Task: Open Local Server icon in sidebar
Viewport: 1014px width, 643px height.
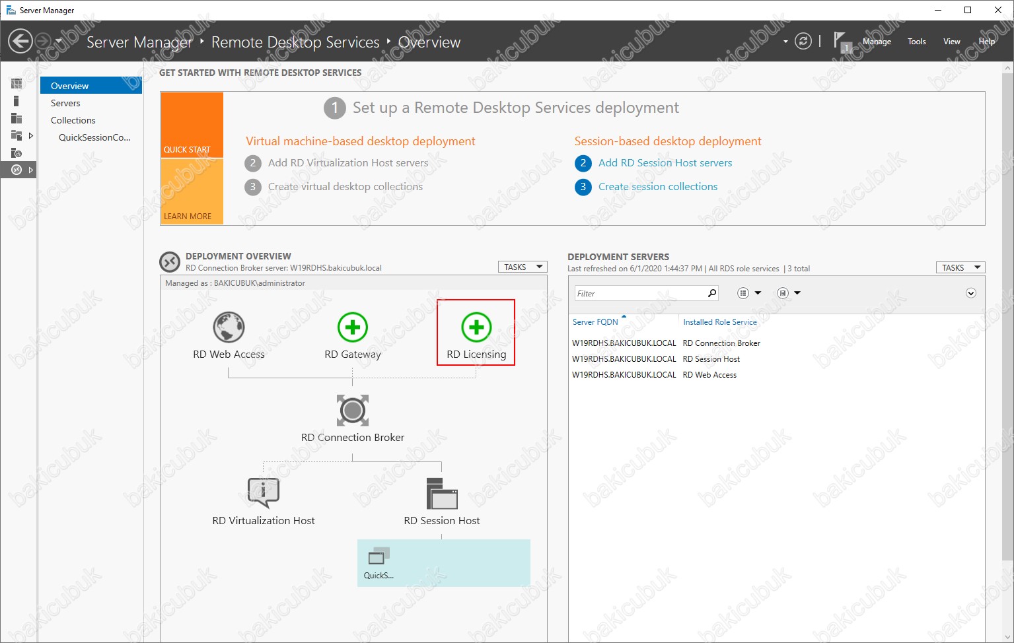Action: [17, 101]
